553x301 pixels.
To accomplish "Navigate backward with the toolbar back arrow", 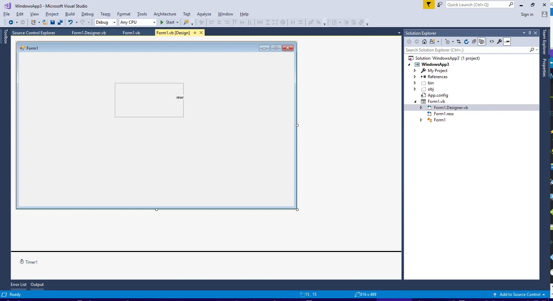I will (11, 22).
